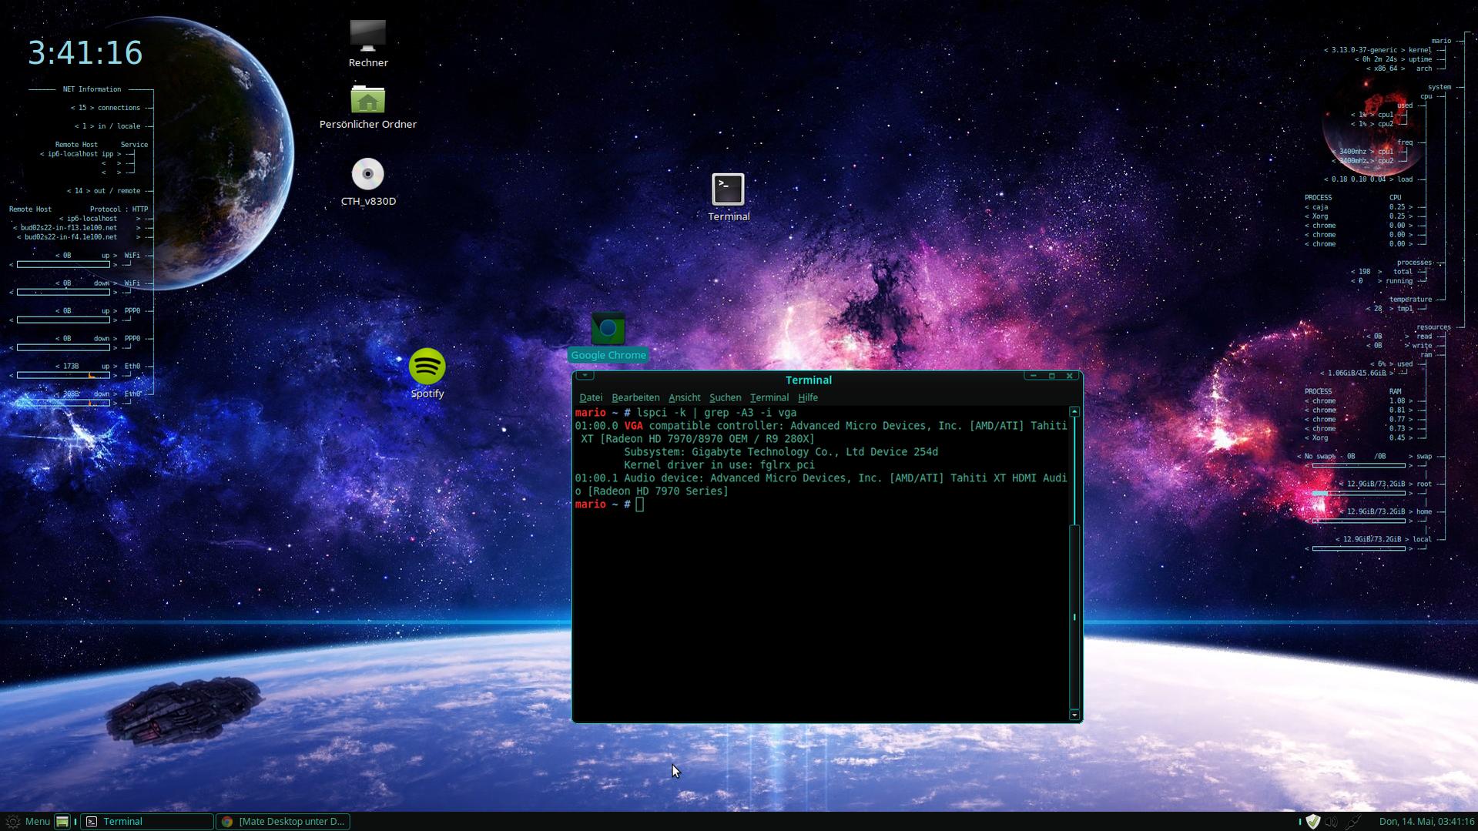Click the swap usage bar in conky

pyautogui.click(x=1359, y=465)
